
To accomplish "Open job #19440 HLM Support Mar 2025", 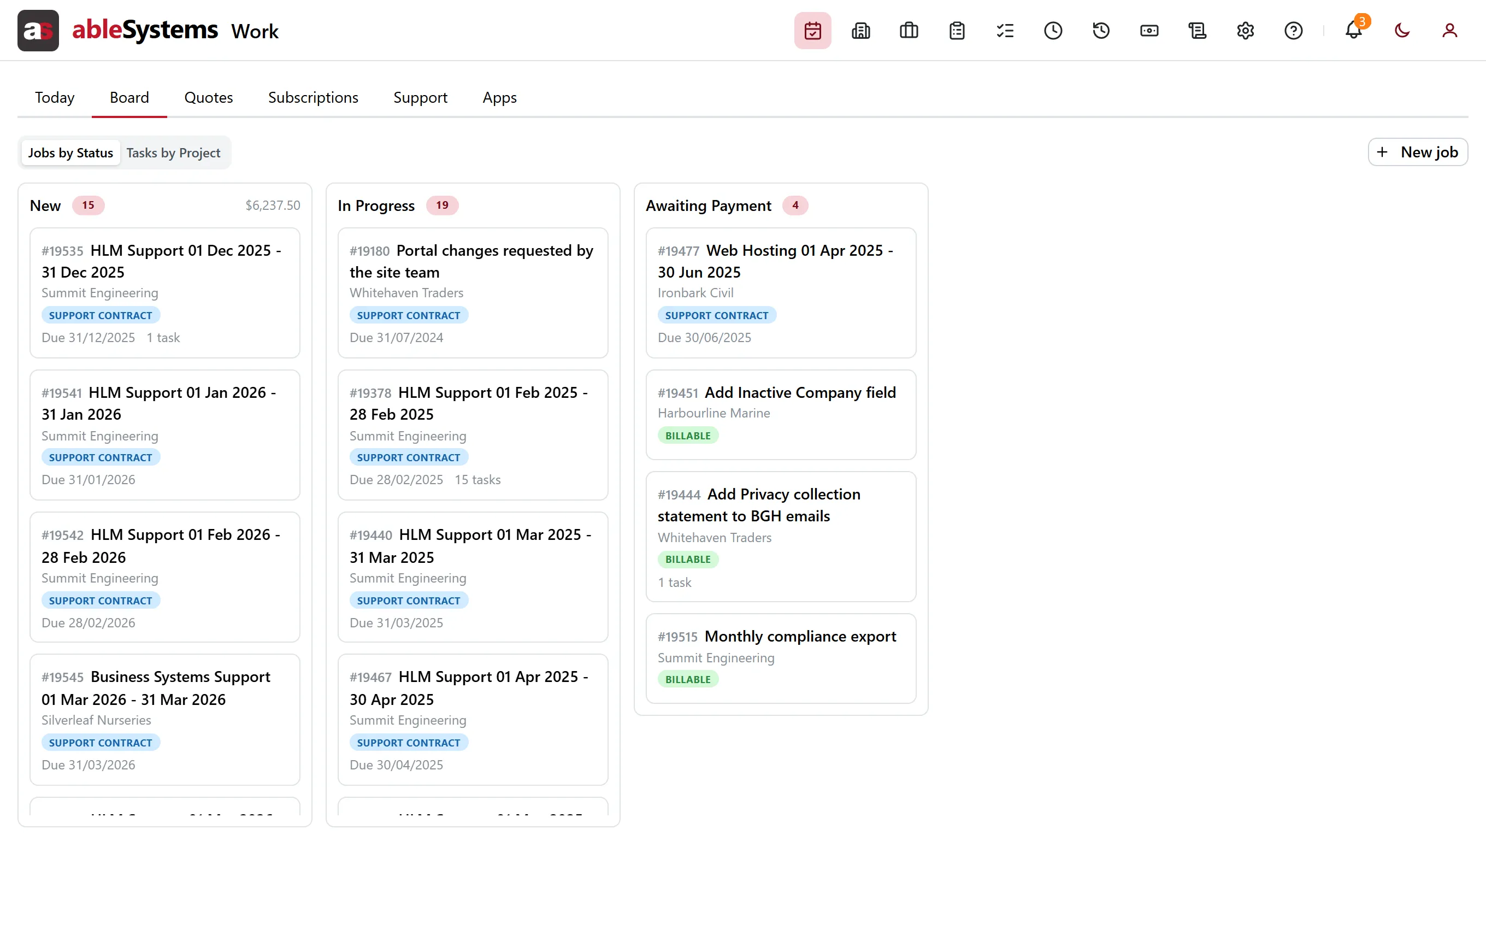I will 473,578.
